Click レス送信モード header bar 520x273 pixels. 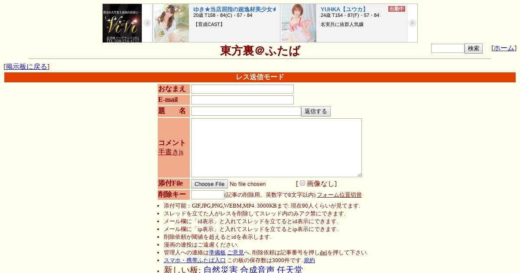coord(260,77)
